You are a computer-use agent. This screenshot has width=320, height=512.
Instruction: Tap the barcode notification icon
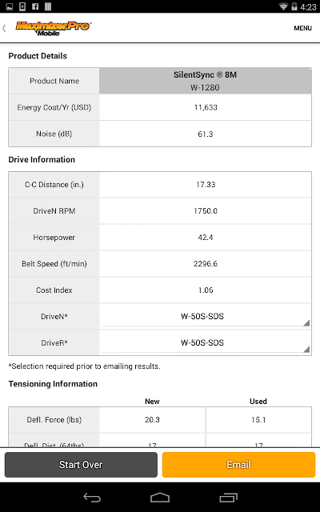click(x=48, y=6)
